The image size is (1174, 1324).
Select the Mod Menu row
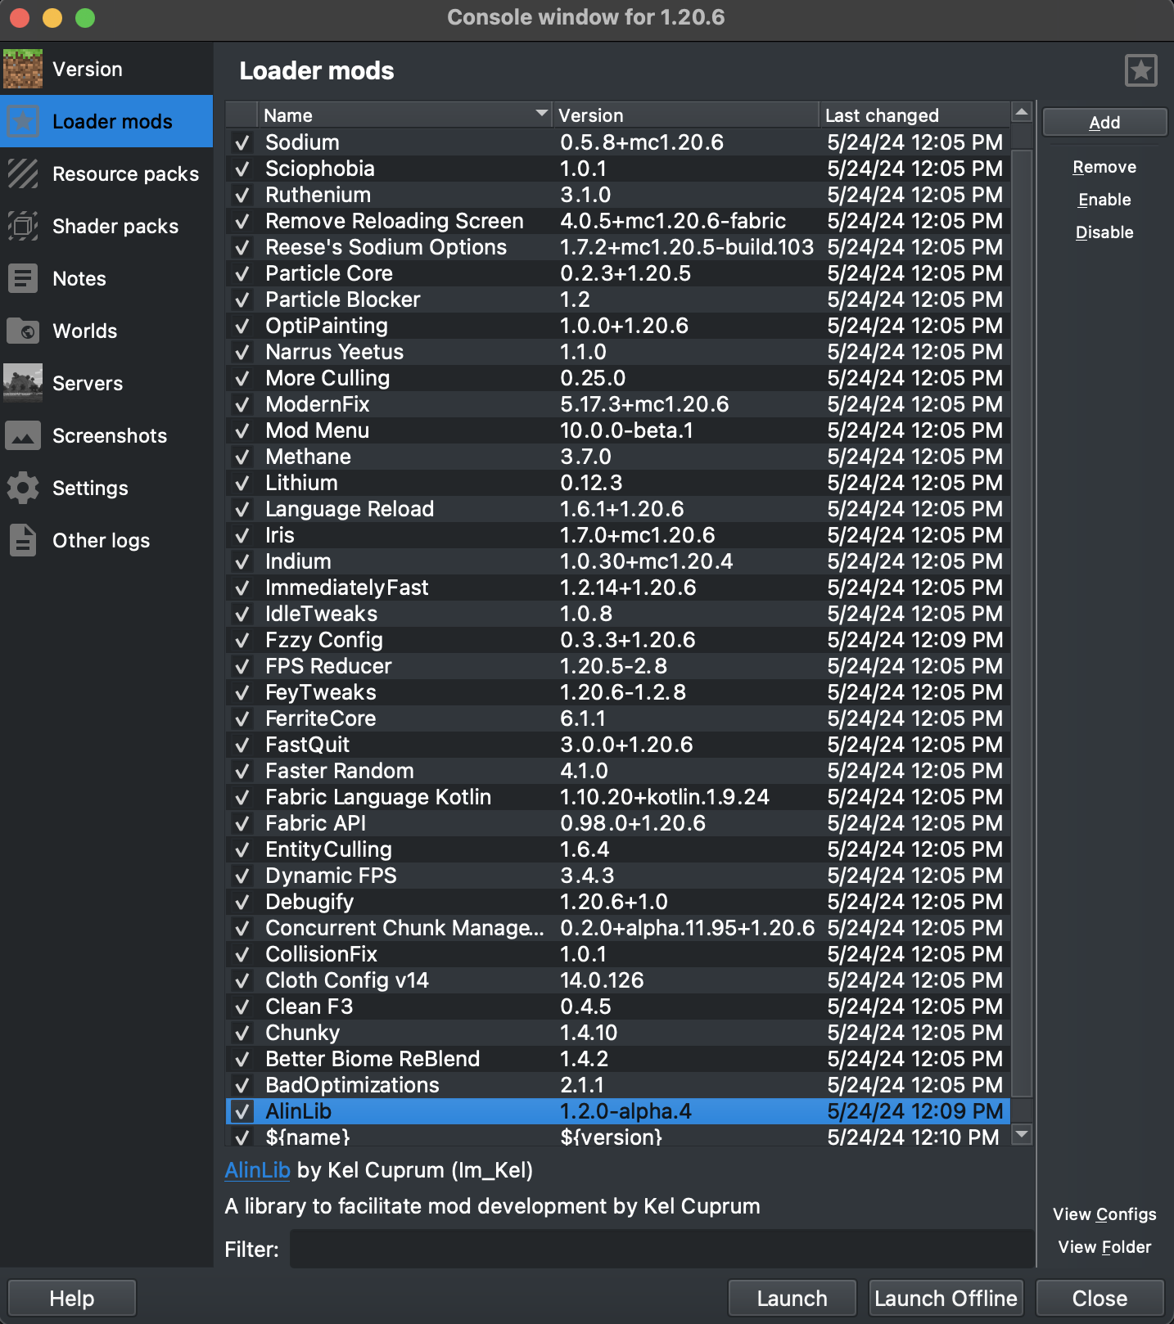tap(618, 430)
